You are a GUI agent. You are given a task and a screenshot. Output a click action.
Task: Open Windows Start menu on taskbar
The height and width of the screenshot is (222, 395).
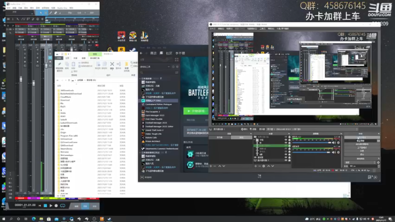point(3,219)
